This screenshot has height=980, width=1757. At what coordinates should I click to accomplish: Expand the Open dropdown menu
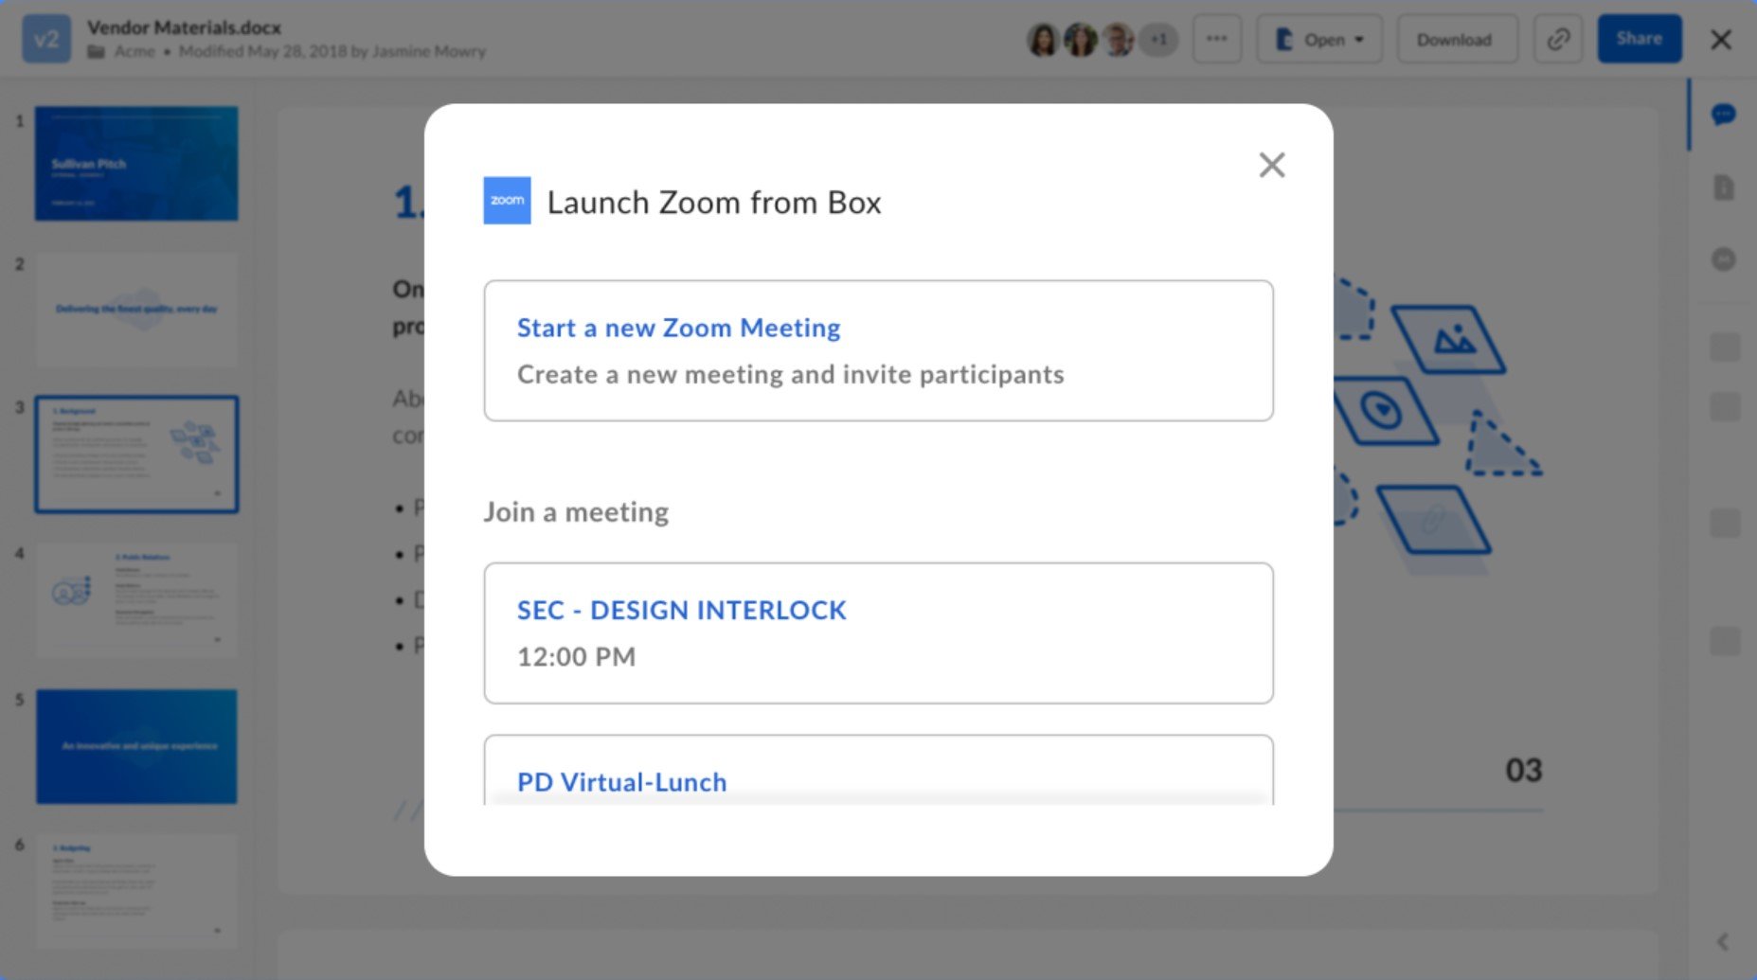tap(1319, 39)
